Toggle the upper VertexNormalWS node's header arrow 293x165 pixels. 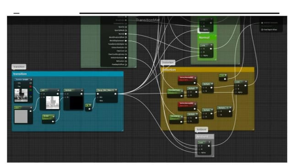coord(195,77)
